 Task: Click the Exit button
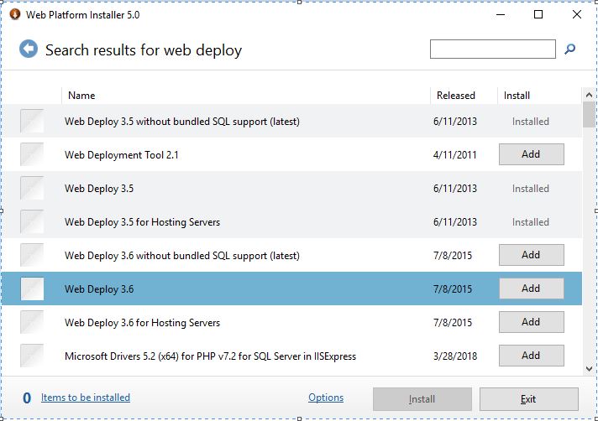tap(528, 399)
